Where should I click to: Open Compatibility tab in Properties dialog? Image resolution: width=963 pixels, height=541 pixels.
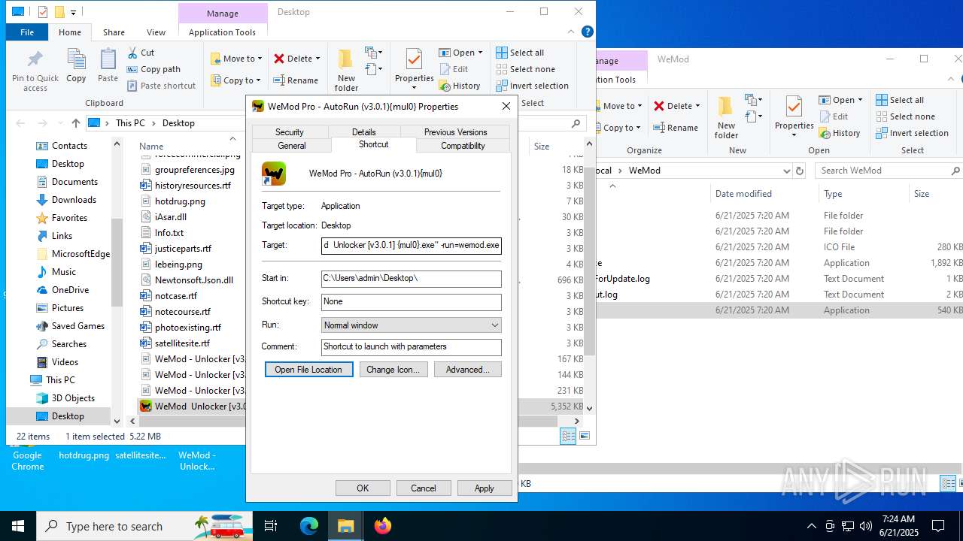463,146
